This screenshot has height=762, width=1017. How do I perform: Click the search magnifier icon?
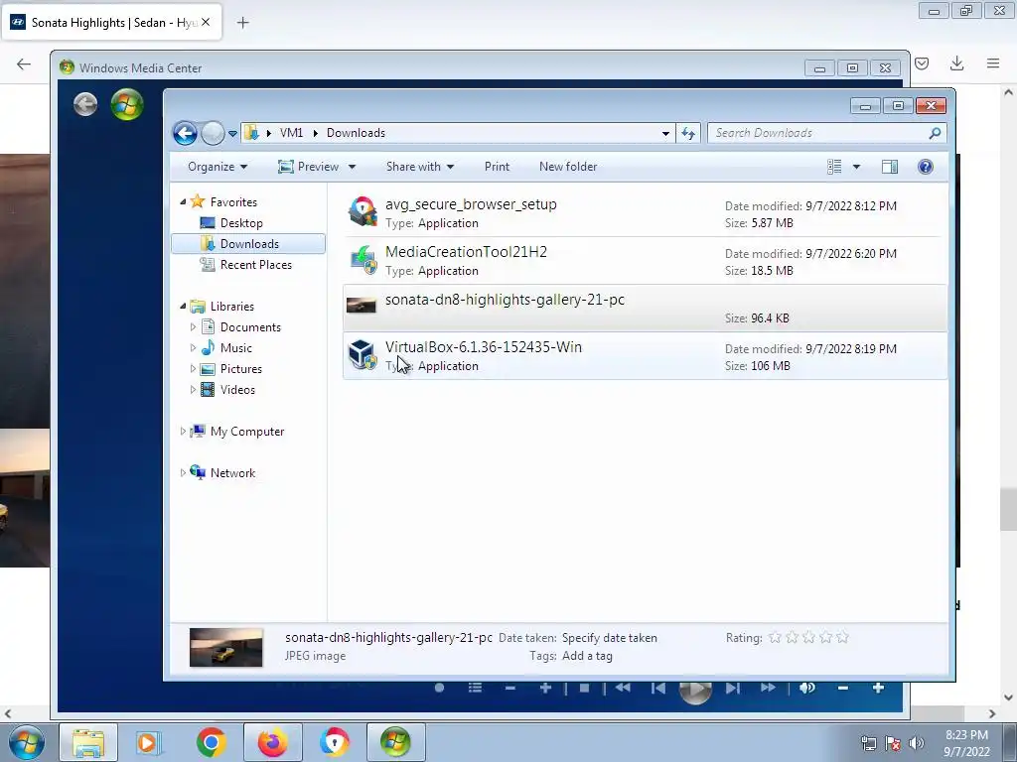coord(935,133)
